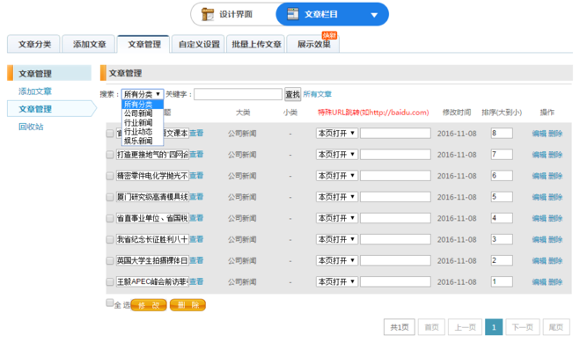Choose 行业动态 from the category list
The height and width of the screenshot is (350, 580).
click(142, 132)
